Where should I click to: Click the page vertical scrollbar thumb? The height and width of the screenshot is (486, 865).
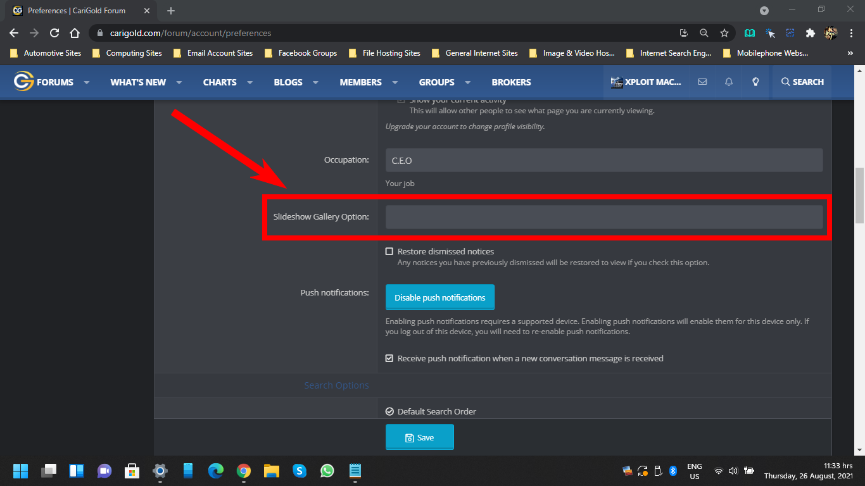859,196
